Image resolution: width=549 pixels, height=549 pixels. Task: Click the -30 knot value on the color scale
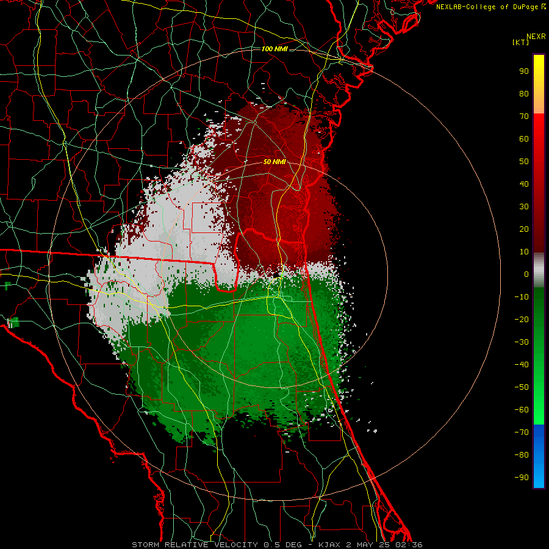pos(522,342)
